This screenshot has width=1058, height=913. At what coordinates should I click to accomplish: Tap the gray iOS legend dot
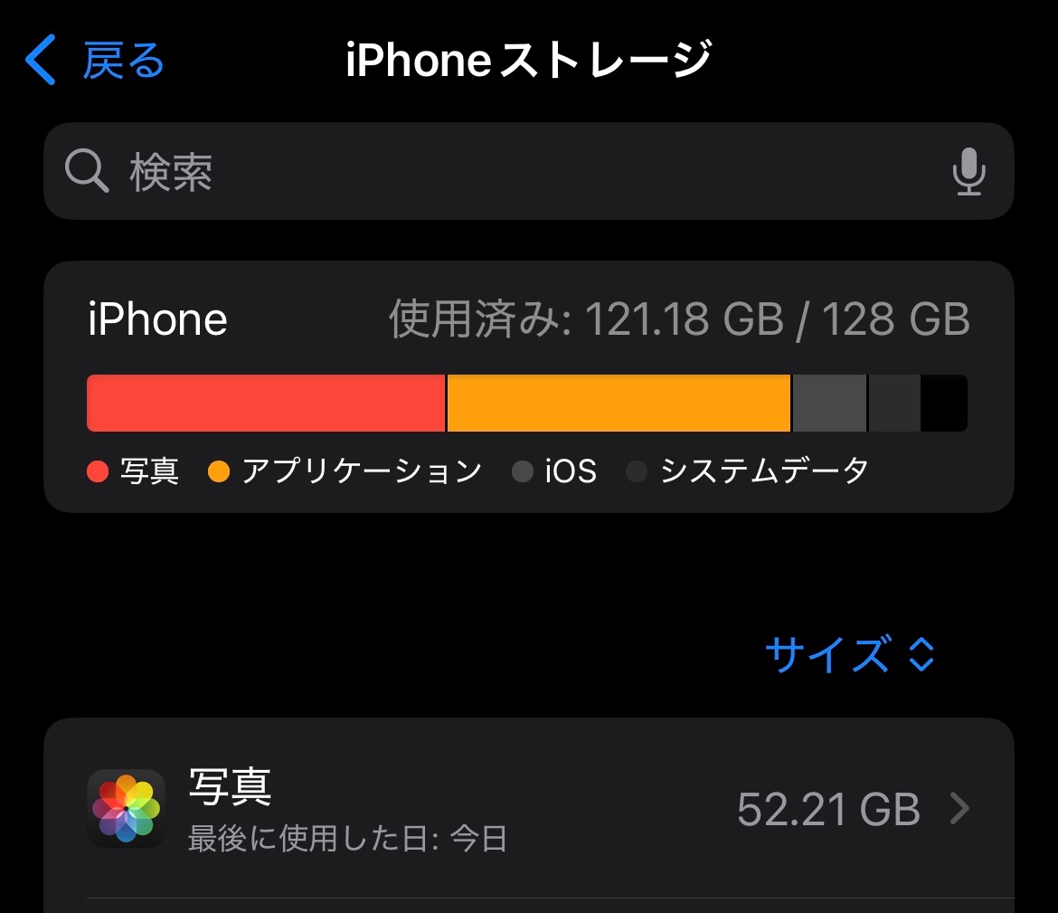pos(523,471)
